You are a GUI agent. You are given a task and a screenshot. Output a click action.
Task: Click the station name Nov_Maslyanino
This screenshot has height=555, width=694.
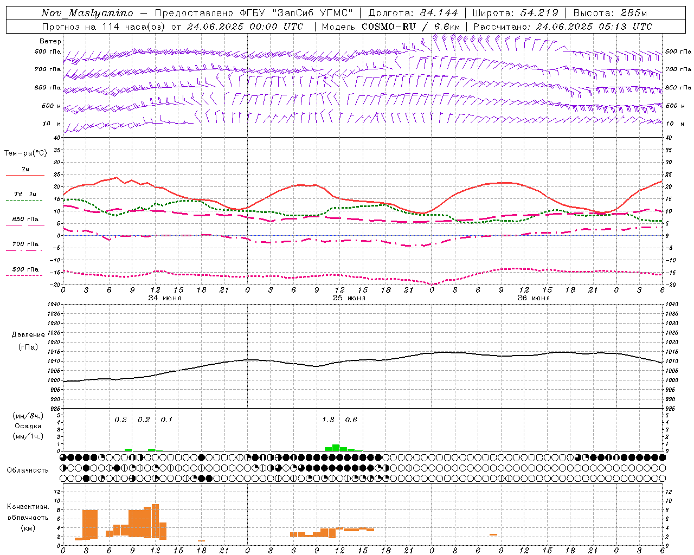coord(87,13)
